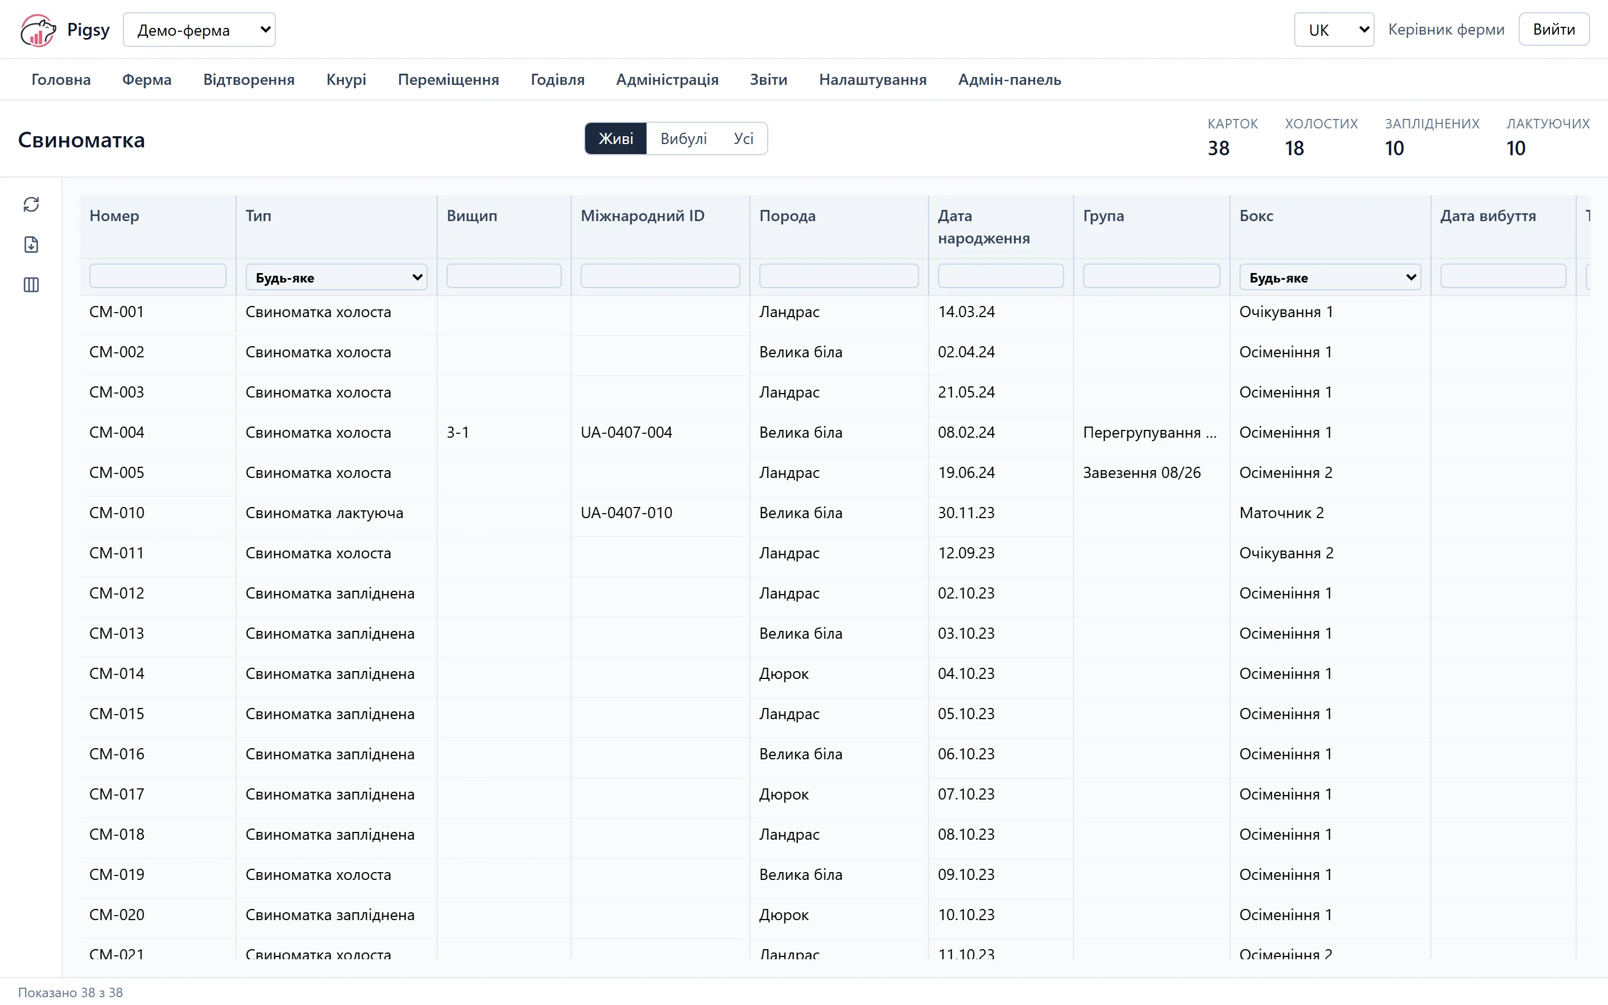
Task: Open the Налаштування menu
Action: (873, 80)
